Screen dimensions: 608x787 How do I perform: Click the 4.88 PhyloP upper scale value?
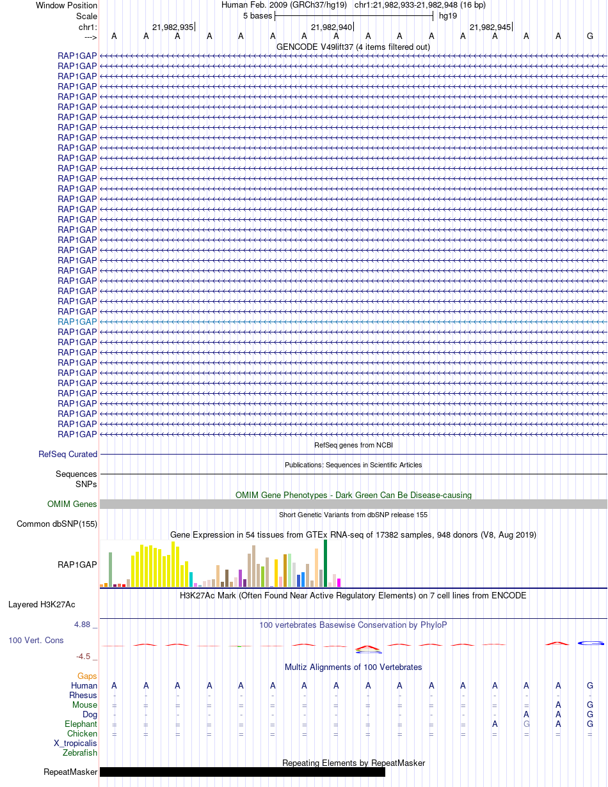tap(84, 625)
